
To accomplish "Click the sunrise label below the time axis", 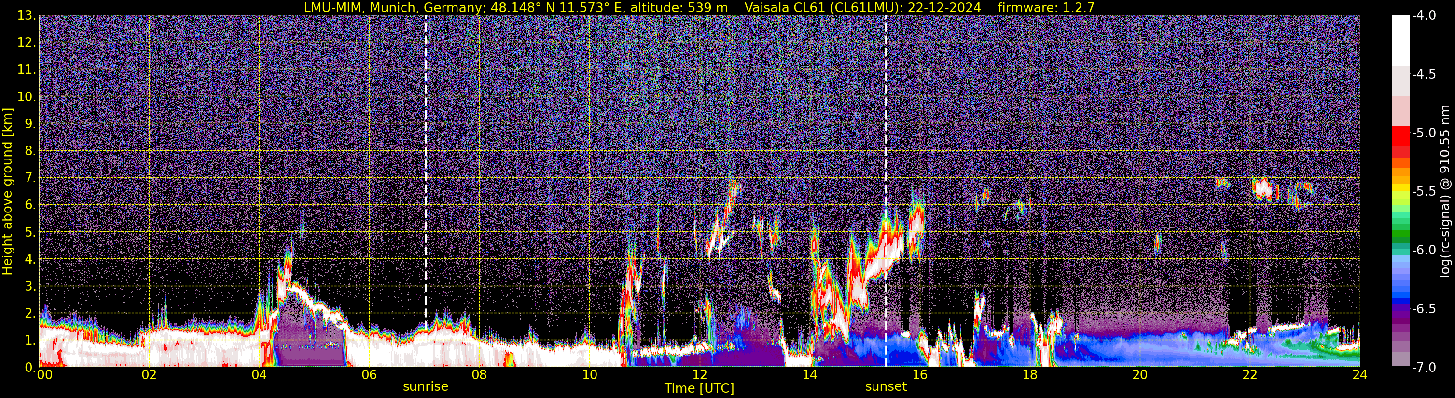I will [x=425, y=387].
